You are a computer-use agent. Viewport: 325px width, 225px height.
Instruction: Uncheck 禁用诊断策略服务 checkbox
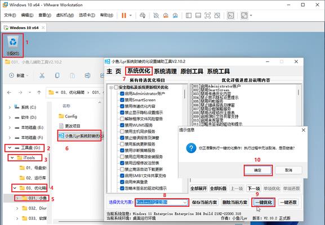122,151
